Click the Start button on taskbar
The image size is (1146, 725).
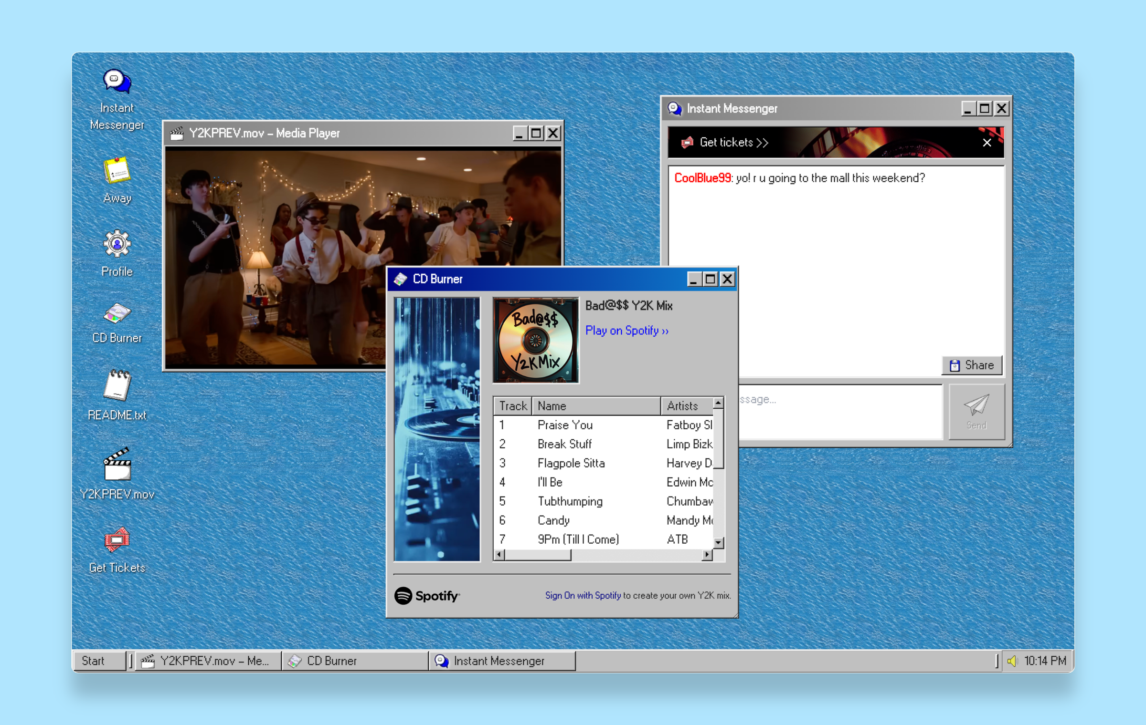[x=100, y=661]
